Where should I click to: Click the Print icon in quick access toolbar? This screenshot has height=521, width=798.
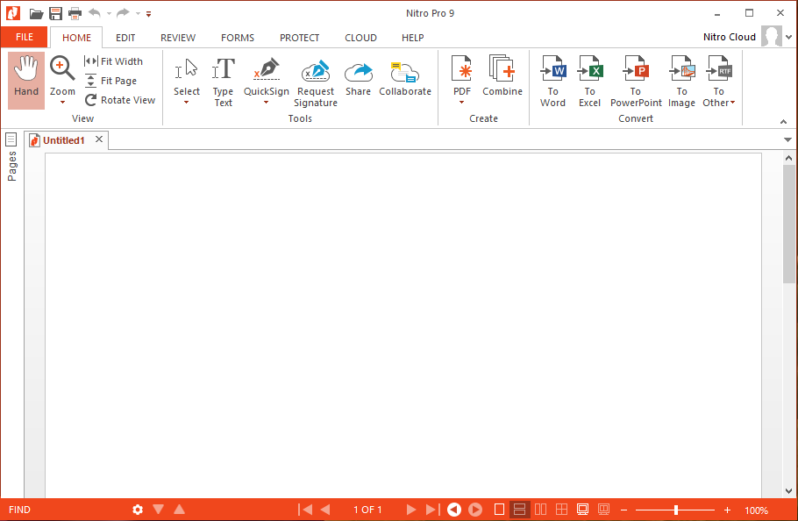pos(75,14)
